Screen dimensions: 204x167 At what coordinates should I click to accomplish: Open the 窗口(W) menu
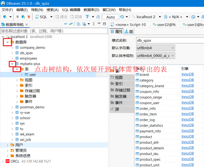tap(109, 10)
